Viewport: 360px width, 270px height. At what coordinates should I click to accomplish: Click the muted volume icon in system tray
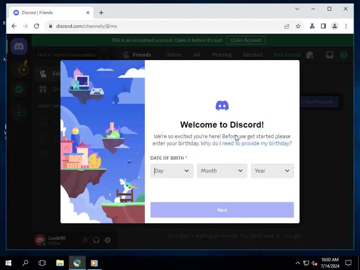point(314,263)
